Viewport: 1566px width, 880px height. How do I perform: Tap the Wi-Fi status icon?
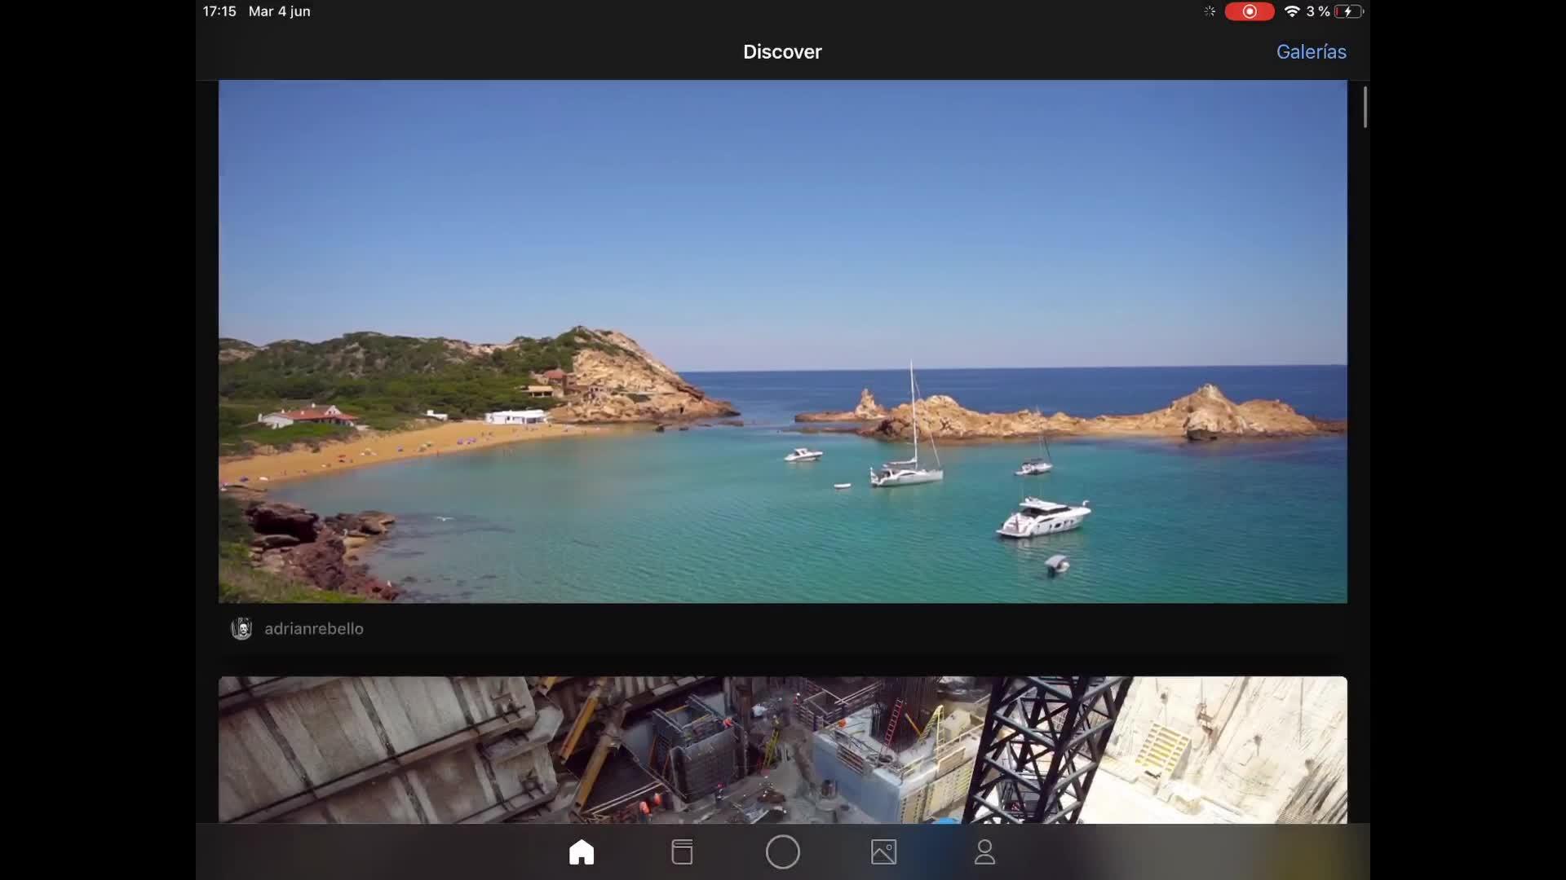point(1291,11)
